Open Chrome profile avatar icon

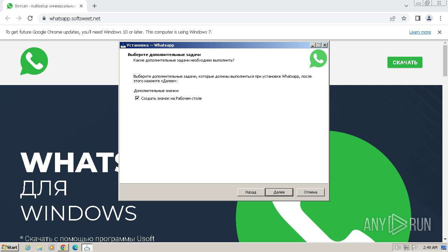tap(429, 18)
